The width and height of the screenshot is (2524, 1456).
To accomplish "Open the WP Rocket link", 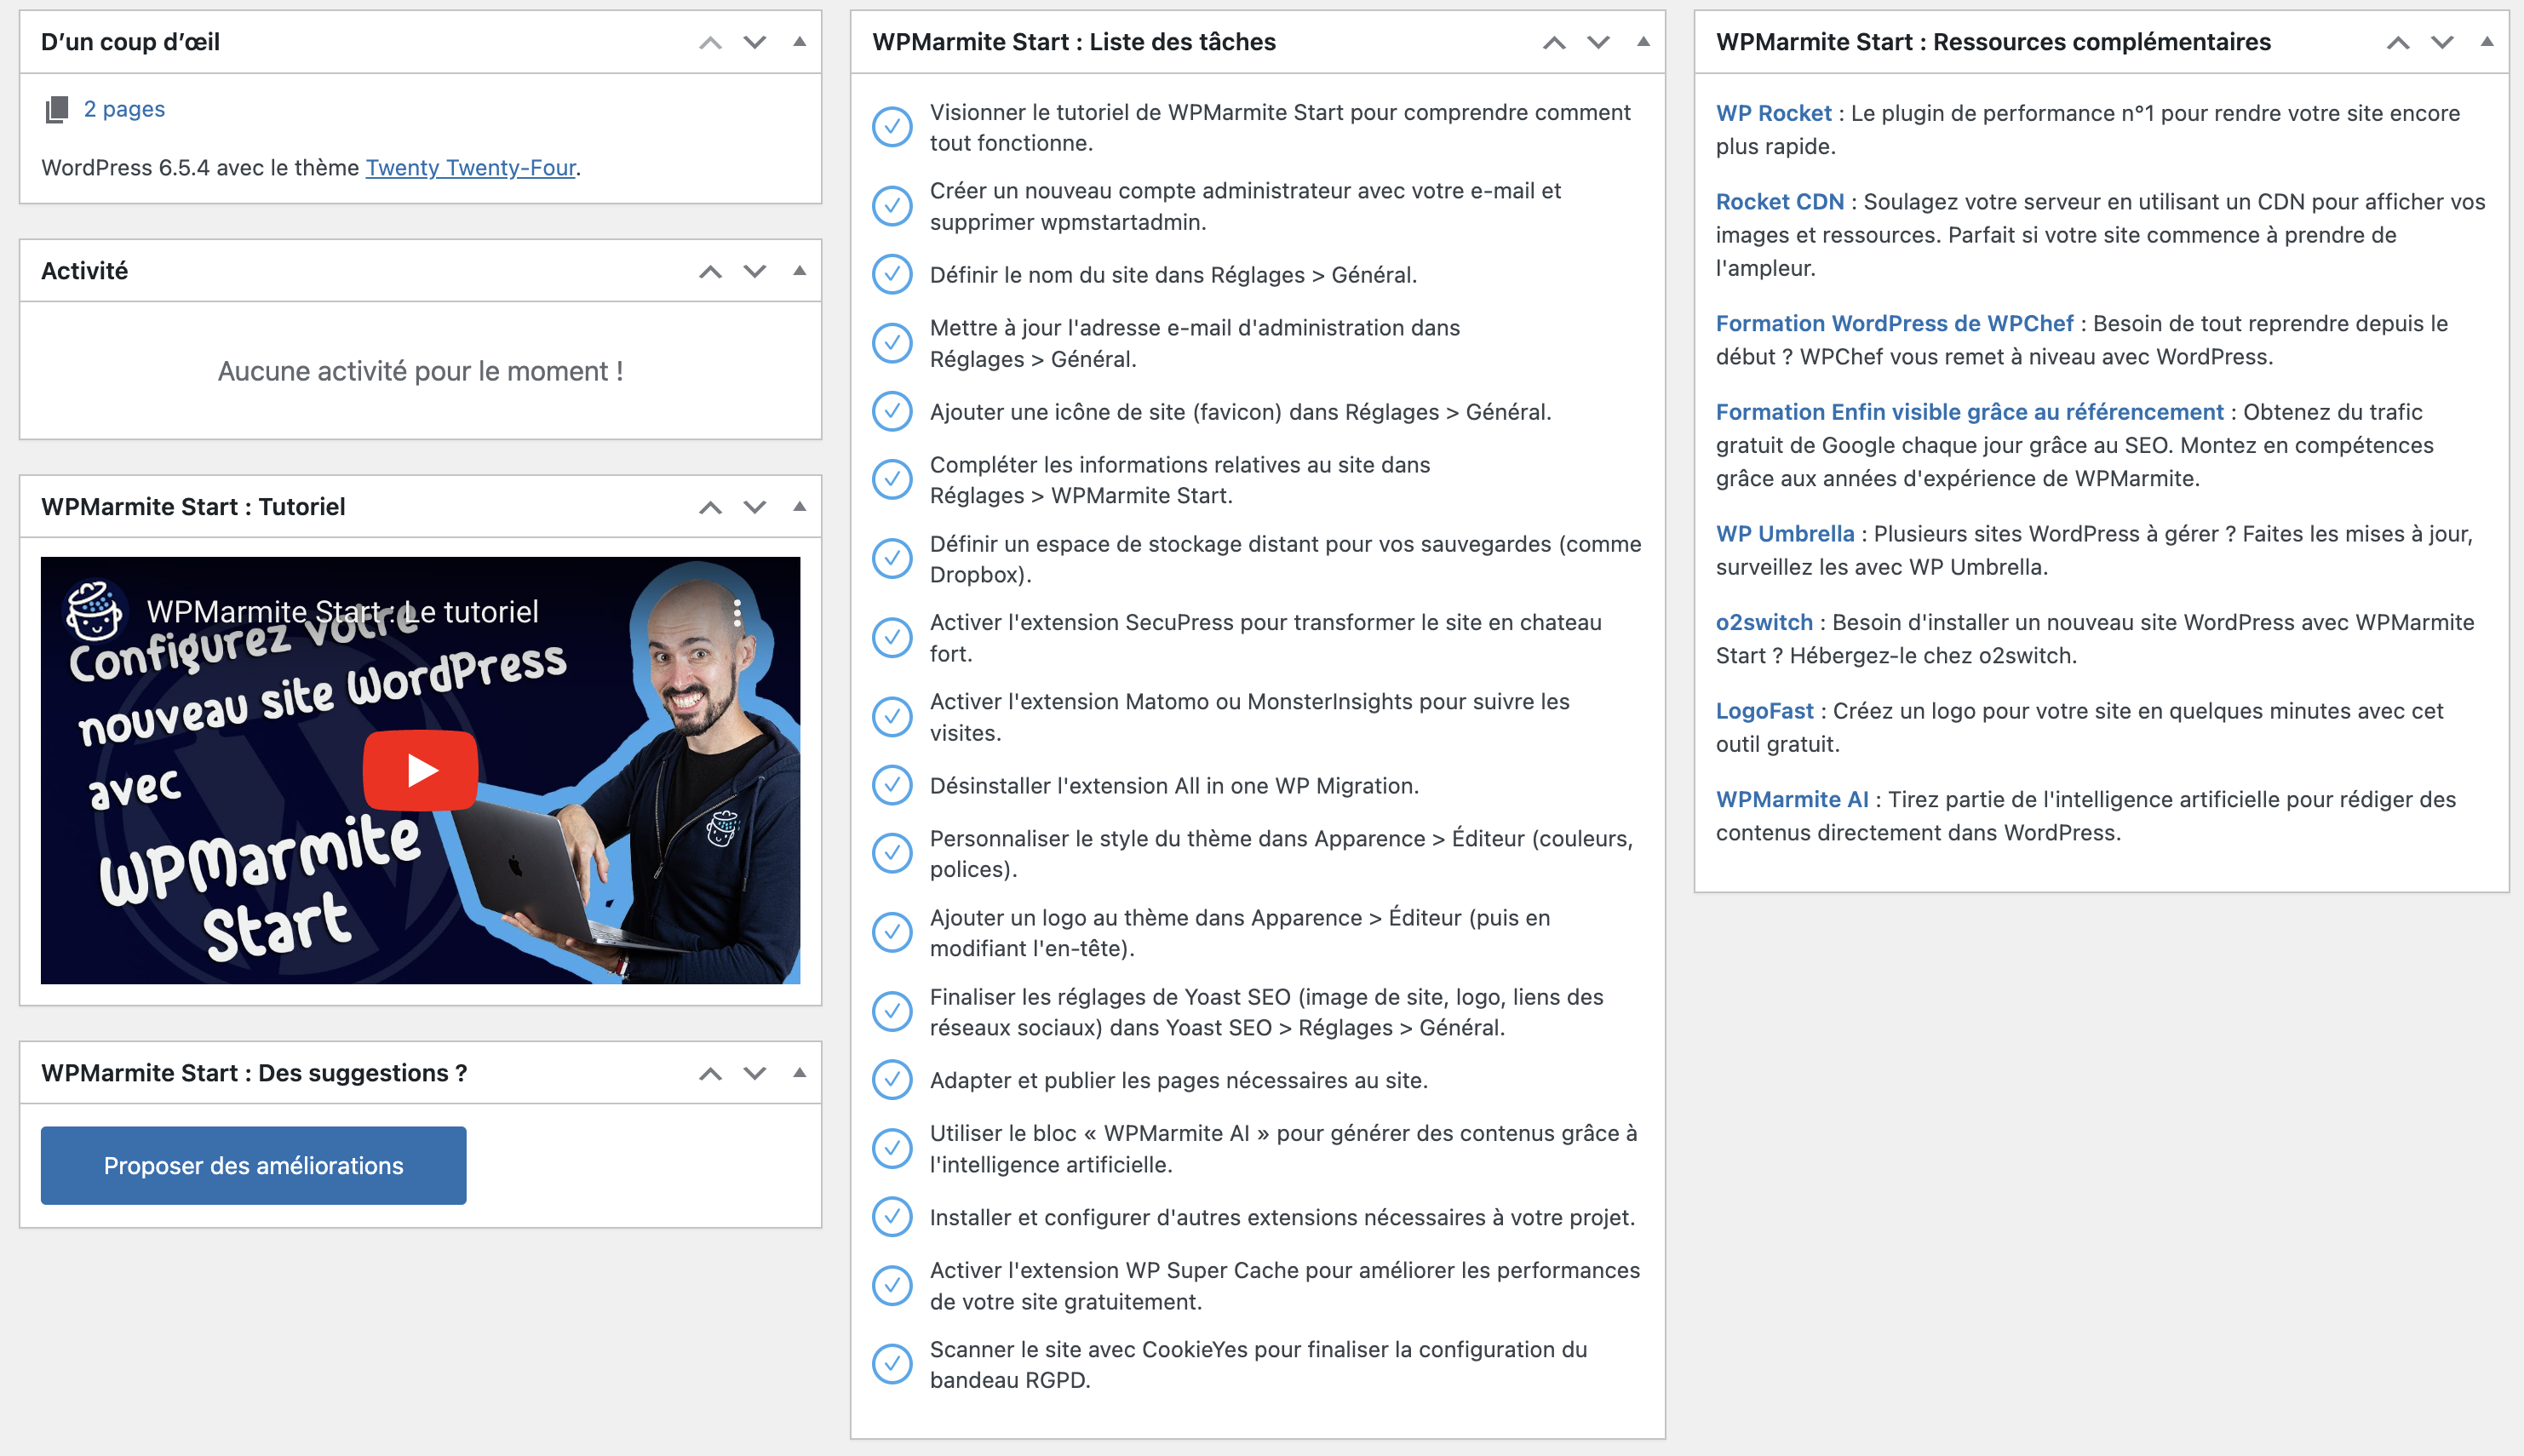I will 1773,113.
